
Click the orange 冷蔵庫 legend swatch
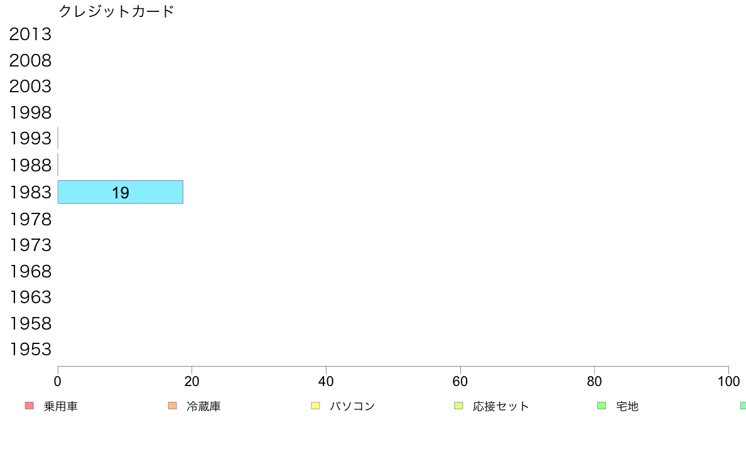[x=172, y=406]
